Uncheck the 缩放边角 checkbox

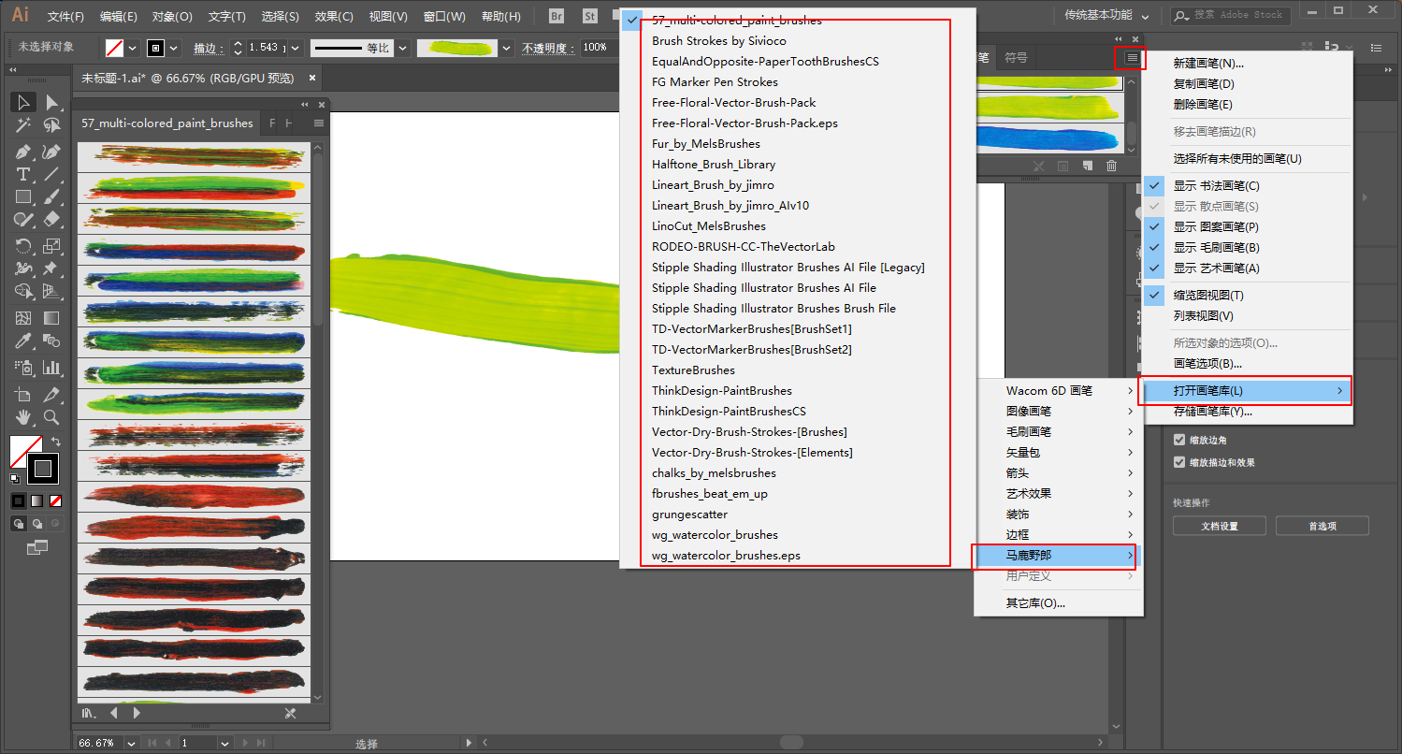[1178, 440]
